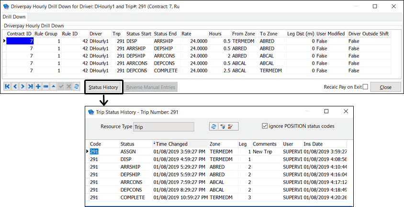Insert a new record with plus icon
This screenshot has height=207, width=404.
38,87
